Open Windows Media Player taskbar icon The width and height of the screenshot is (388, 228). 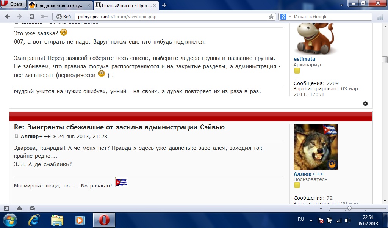click(x=80, y=220)
